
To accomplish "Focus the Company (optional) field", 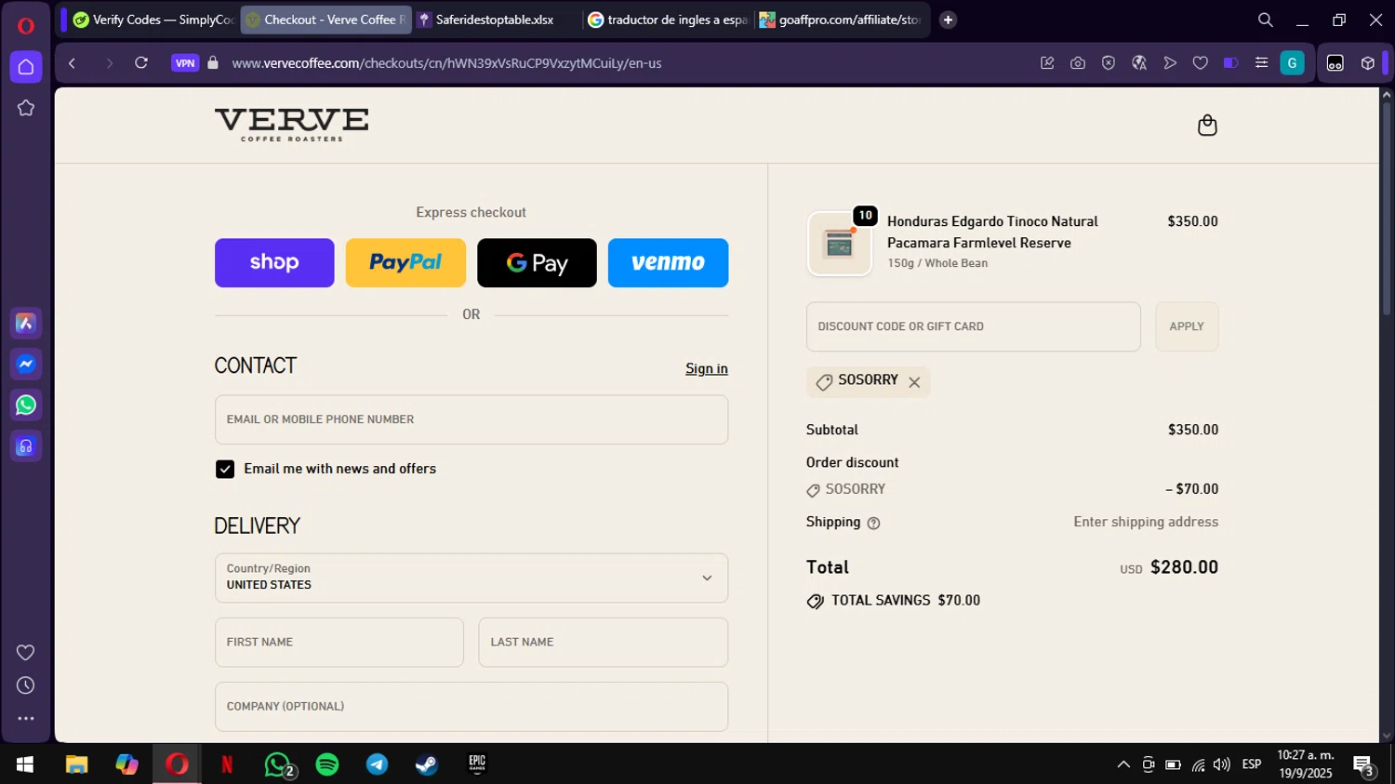I will [x=472, y=706].
